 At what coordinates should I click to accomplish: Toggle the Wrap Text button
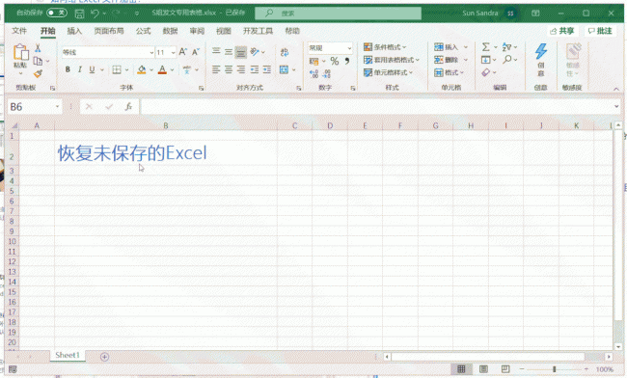click(x=285, y=52)
